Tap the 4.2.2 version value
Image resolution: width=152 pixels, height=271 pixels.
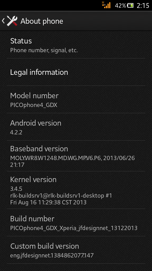point(16,132)
